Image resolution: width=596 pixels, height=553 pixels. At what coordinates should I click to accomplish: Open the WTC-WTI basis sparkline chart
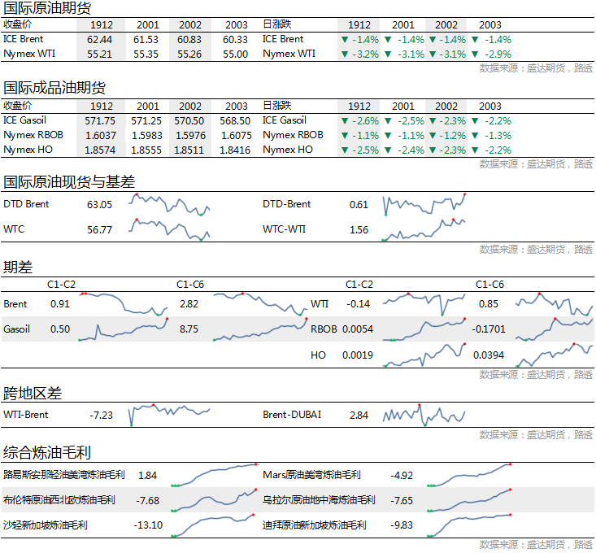[x=424, y=229]
